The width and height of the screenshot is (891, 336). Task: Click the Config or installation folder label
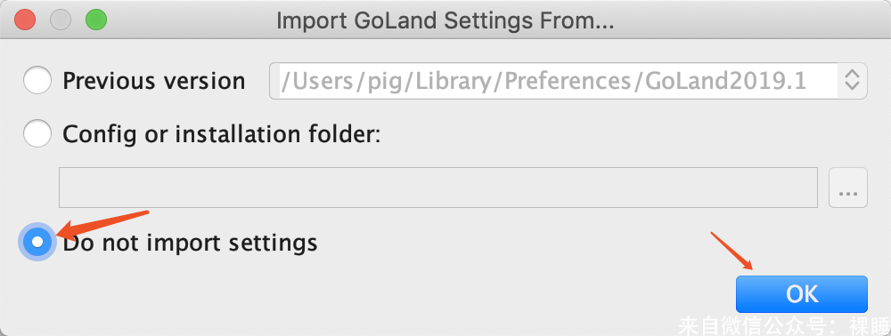[x=221, y=134]
